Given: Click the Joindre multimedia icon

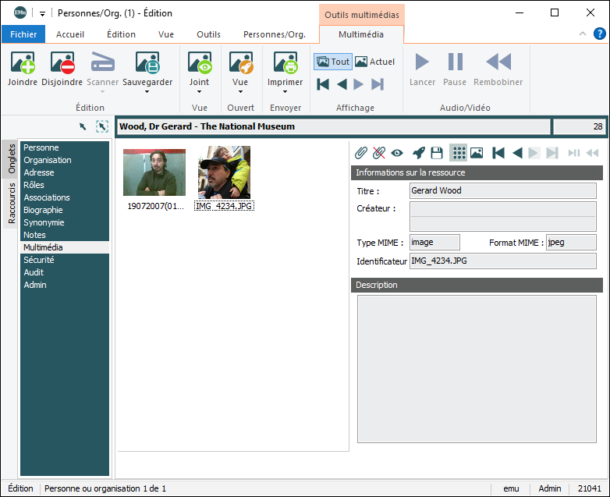Looking at the screenshot, I should tap(23, 64).
